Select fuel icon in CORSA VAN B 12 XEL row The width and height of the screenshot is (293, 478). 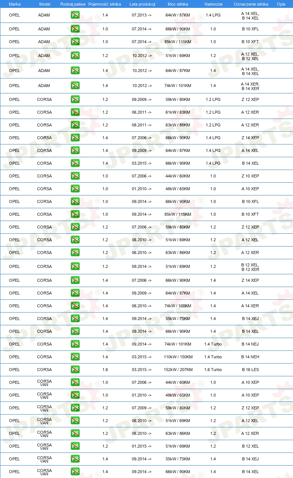tap(75, 446)
